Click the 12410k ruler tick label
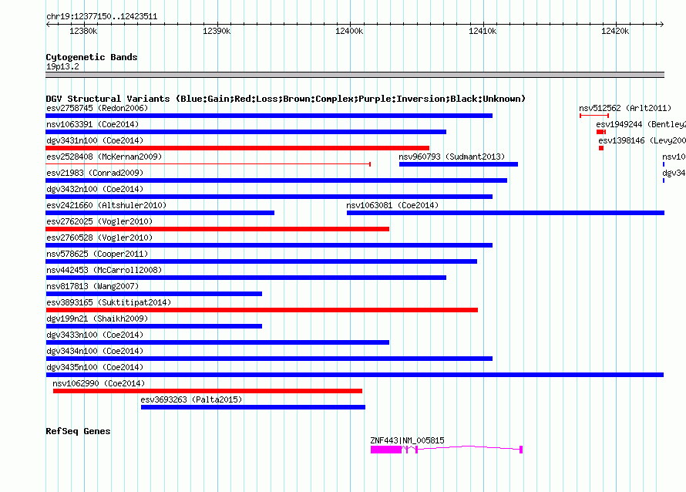 pyautogui.click(x=482, y=31)
